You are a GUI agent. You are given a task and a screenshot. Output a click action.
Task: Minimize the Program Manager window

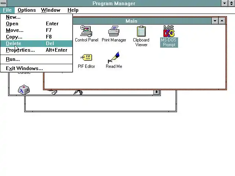[x=224, y=3]
